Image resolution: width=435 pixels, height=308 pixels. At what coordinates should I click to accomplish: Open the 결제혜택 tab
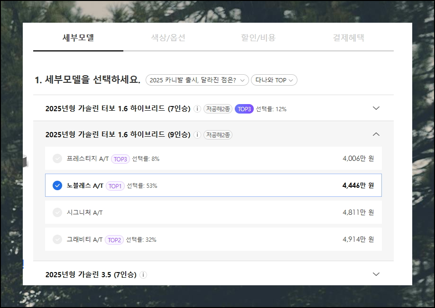point(349,38)
